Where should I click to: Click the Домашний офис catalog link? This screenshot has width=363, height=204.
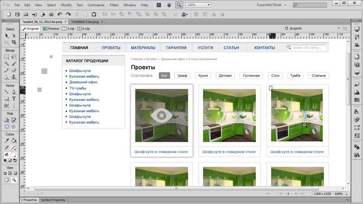[x=83, y=82]
